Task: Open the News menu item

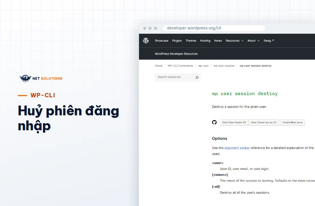Action: [x=218, y=41]
